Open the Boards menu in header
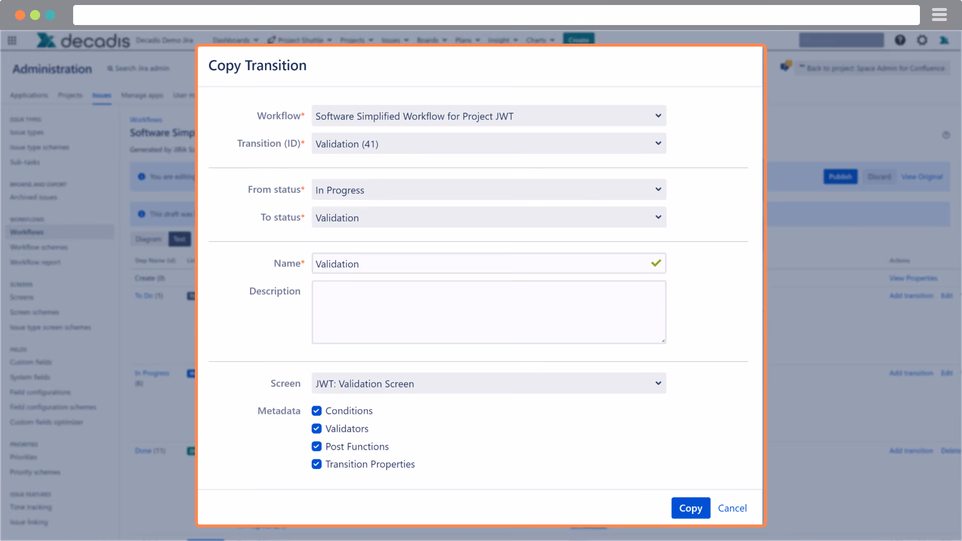This screenshot has height=541, width=962. tap(431, 40)
